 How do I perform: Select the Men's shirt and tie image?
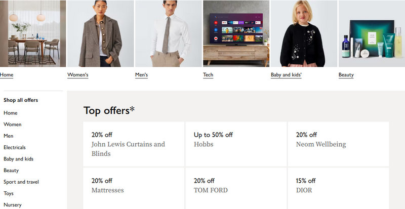pyautogui.click(x=168, y=33)
